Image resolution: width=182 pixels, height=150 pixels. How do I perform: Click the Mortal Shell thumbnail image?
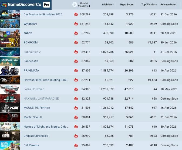pos(10,117)
